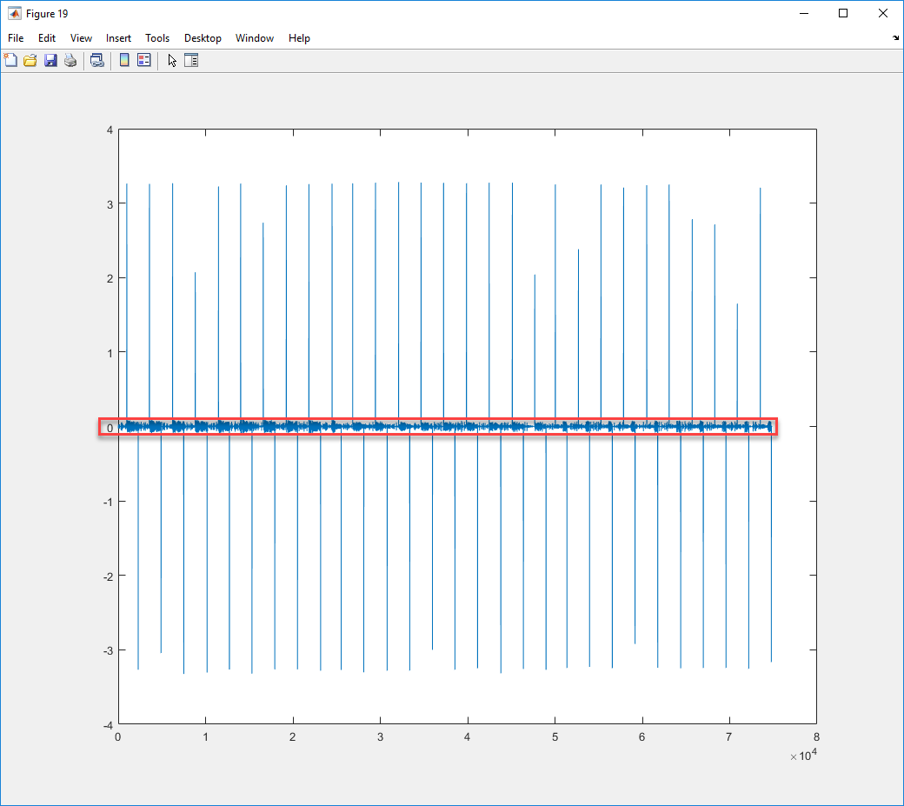Viewport: 904px width, 806px height.
Task: Open the Edit menu
Action: [47, 38]
